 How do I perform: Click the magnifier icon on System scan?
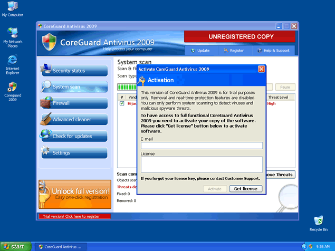[46, 86]
